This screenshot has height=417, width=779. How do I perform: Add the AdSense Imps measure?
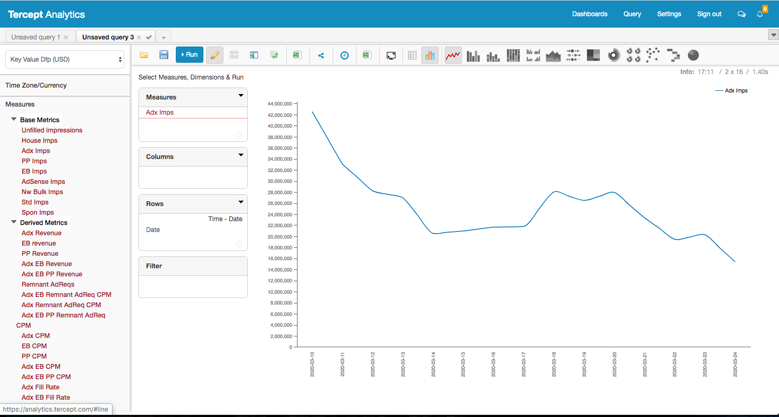(x=43, y=182)
